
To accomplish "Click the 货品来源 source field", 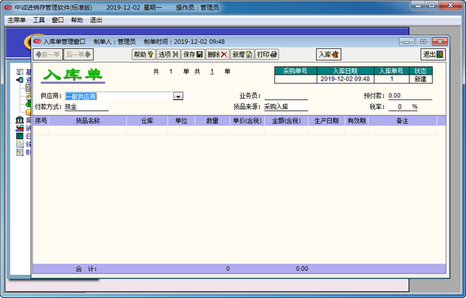I will click(x=286, y=107).
